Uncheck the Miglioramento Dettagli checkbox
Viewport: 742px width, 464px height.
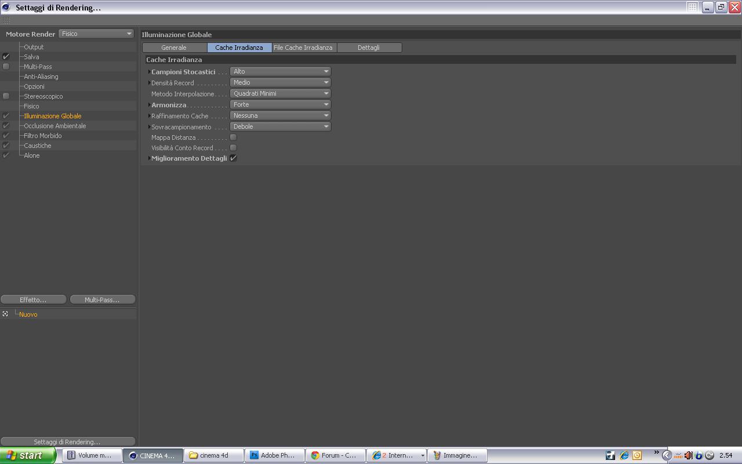pos(233,158)
